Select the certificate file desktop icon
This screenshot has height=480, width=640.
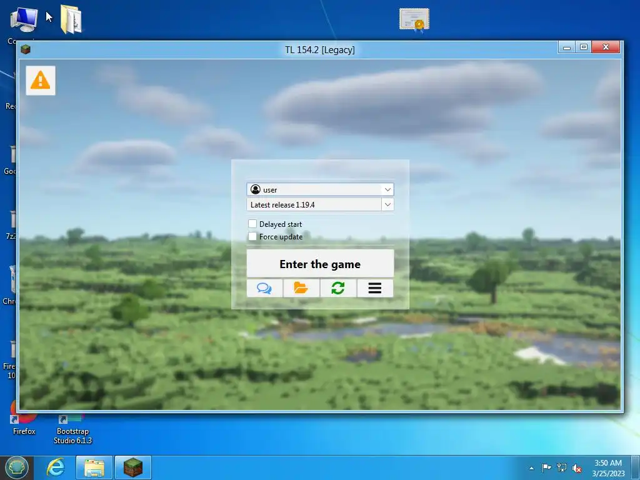point(414,19)
